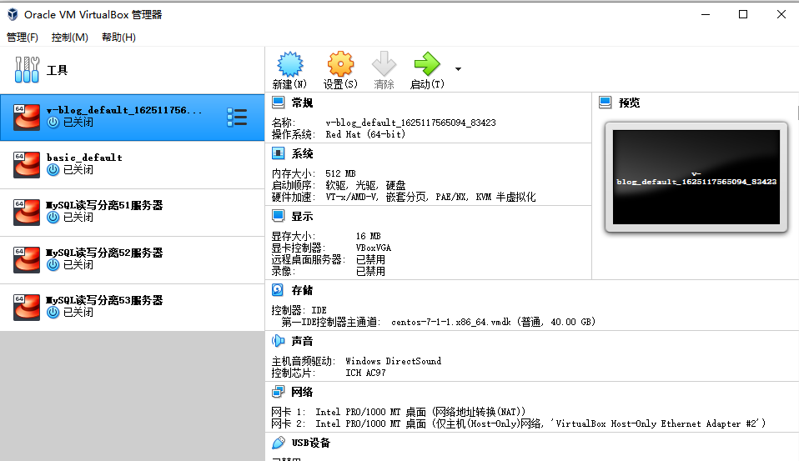Click MySQL读写分离51服务器 Red Hat icon
Image resolution: width=799 pixels, height=461 pixels.
tap(27, 213)
